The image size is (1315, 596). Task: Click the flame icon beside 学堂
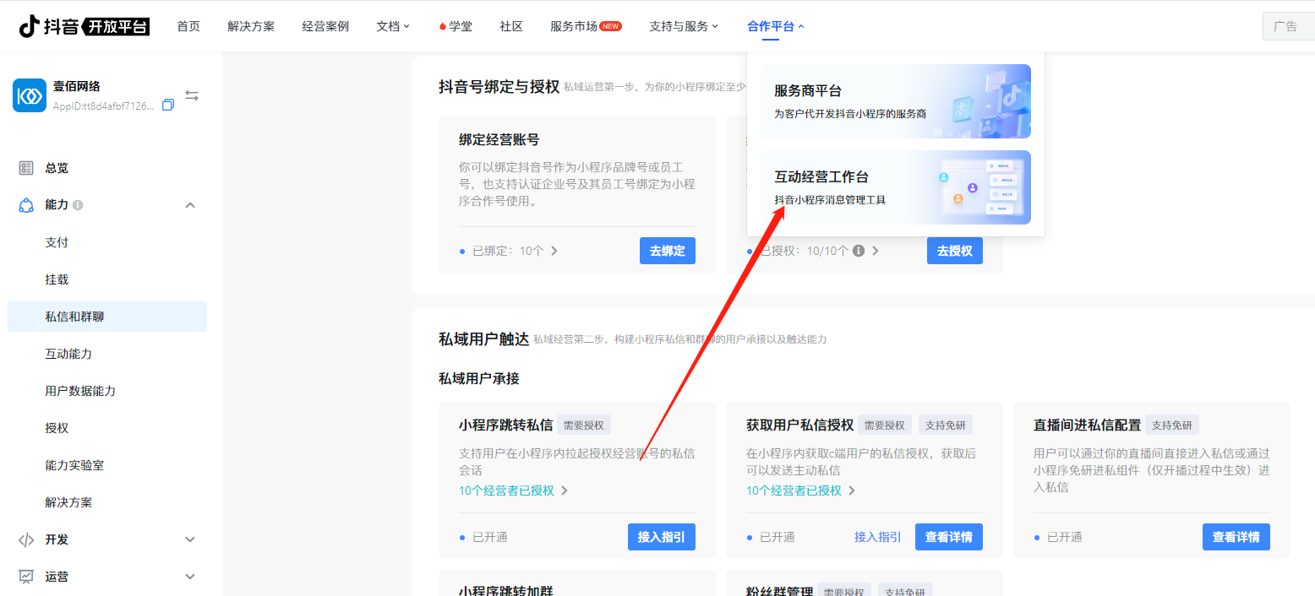pyautogui.click(x=443, y=26)
